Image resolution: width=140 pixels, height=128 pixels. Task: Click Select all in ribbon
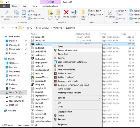[134, 11]
